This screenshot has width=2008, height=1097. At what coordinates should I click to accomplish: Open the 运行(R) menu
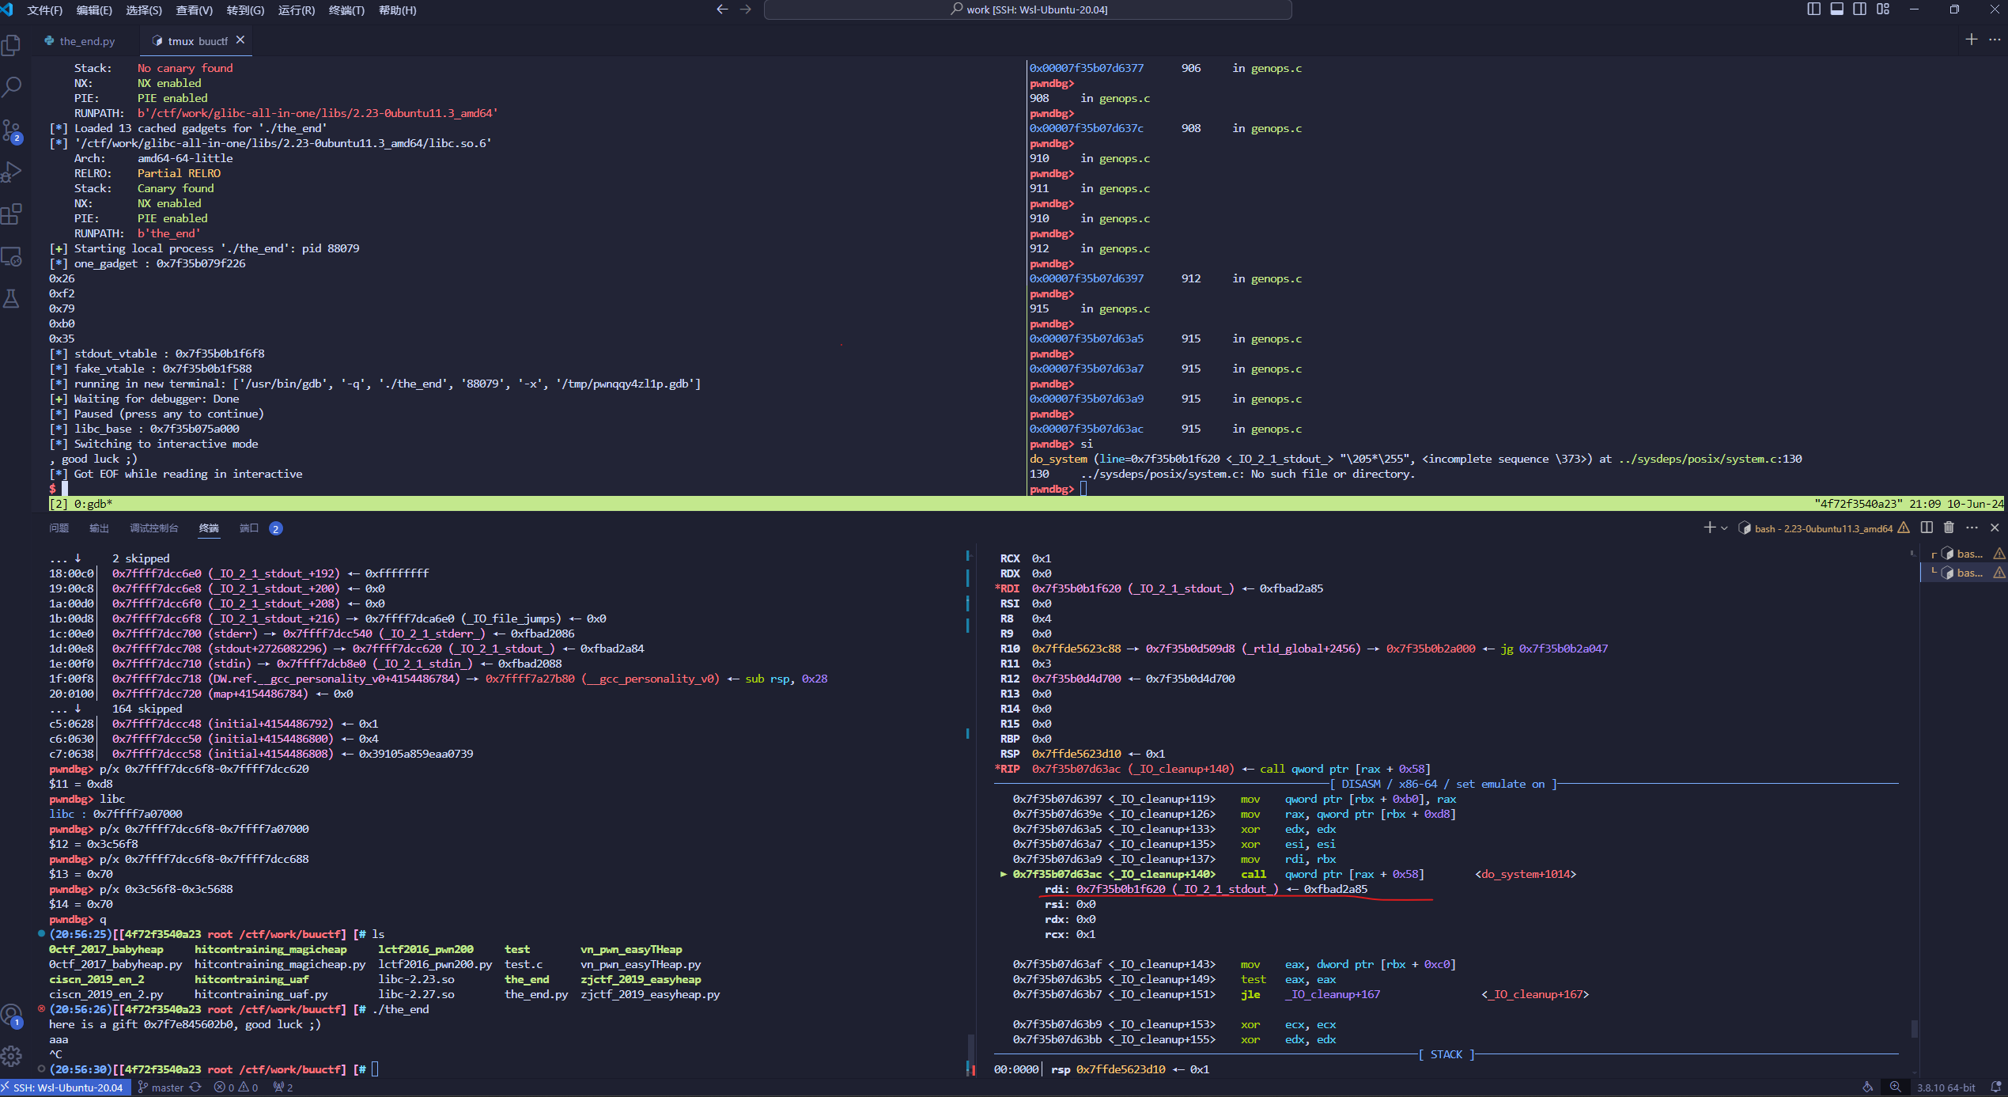pyautogui.click(x=297, y=10)
